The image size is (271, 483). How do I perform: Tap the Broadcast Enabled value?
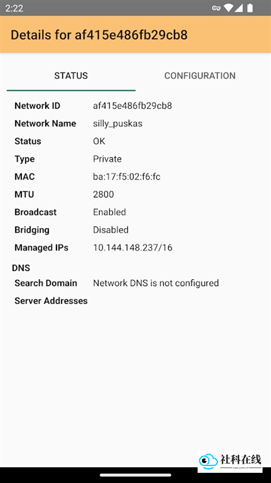110,212
